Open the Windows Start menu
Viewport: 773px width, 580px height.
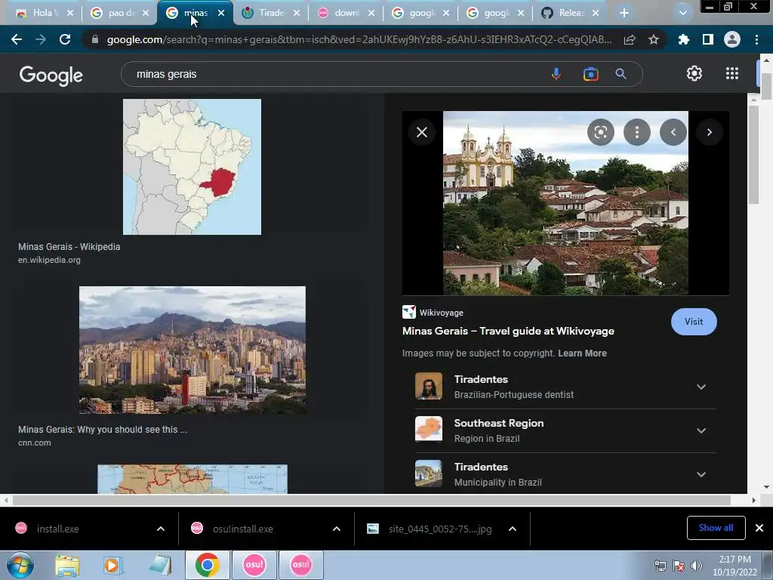pos(20,565)
